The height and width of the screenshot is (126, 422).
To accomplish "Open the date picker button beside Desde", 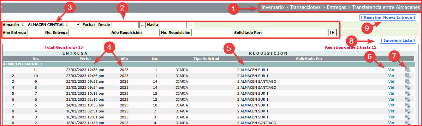I will tap(143, 25).
